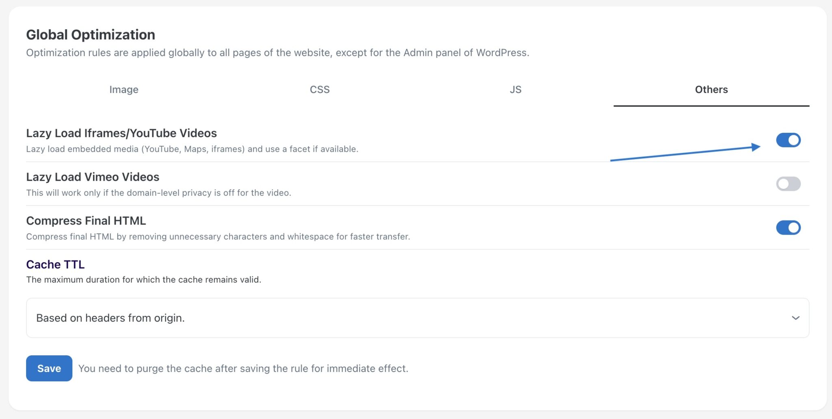Select the JS tab

click(515, 90)
